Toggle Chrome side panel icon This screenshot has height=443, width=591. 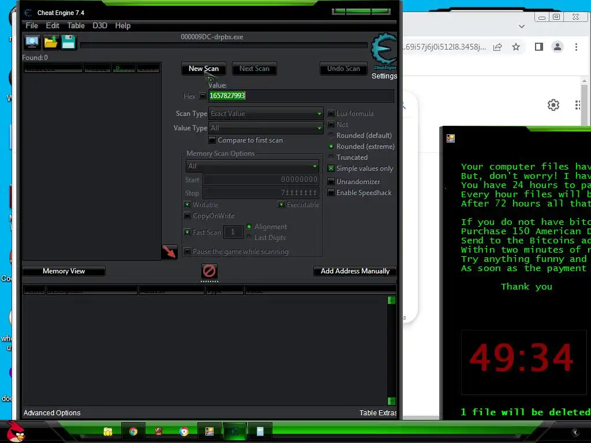pyautogui.click(x=539, y=47)
